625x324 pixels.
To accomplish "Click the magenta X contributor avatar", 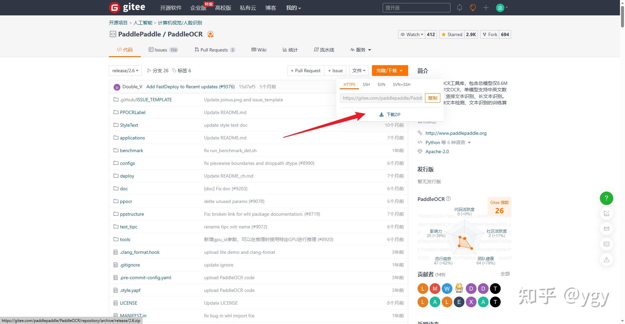I will (x=471, y=302).
